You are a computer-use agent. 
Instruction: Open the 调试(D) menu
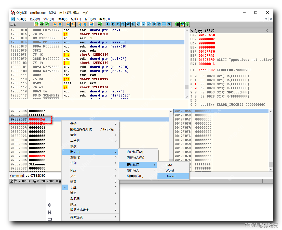coord(48,19)
